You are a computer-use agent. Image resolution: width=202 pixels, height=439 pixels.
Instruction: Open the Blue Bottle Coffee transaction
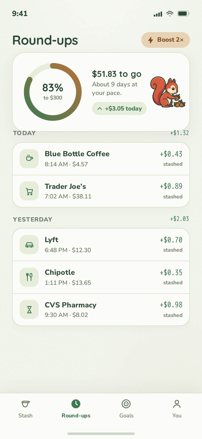pos(101,159)
